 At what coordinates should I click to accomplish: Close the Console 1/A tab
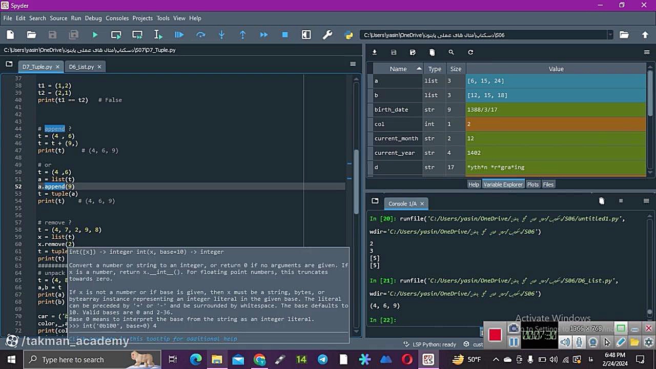point(422,203)
